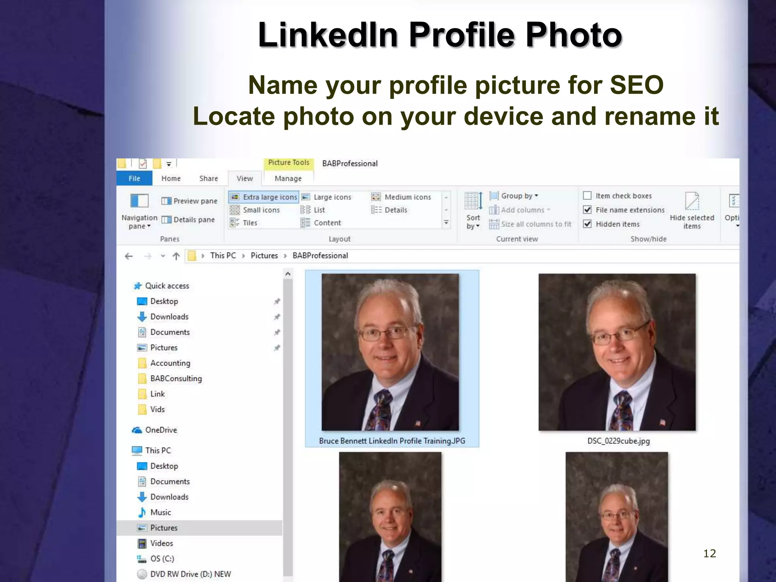Click Pictures in the address bar
The width and height of the screenshot is (776, 582).
coord(264,256)
